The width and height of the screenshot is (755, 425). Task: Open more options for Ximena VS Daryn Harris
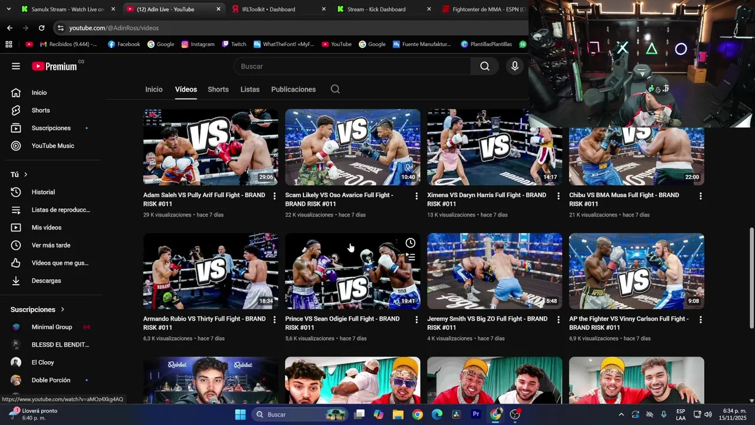(x=558, y=196)
